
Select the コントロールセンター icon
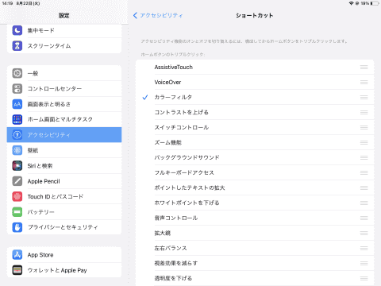point(17,88)
